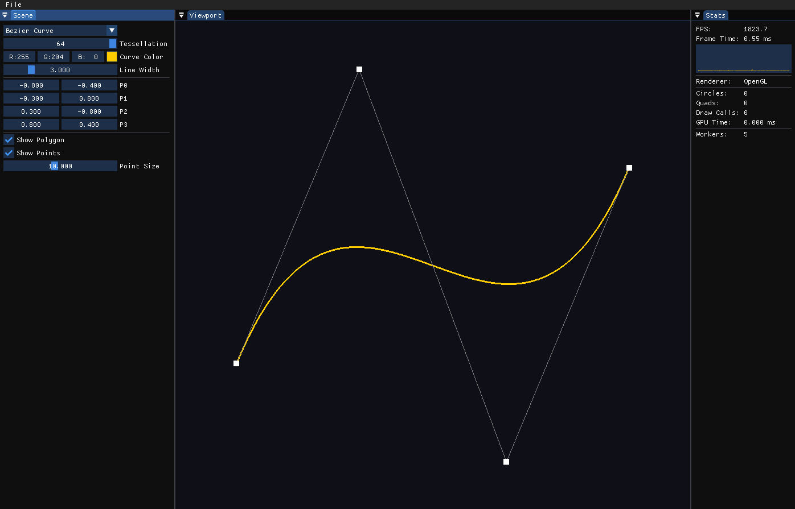The width and height of the screenshot is (795, 509).
Task: Select the Scene tab
Action: [23, 15]
